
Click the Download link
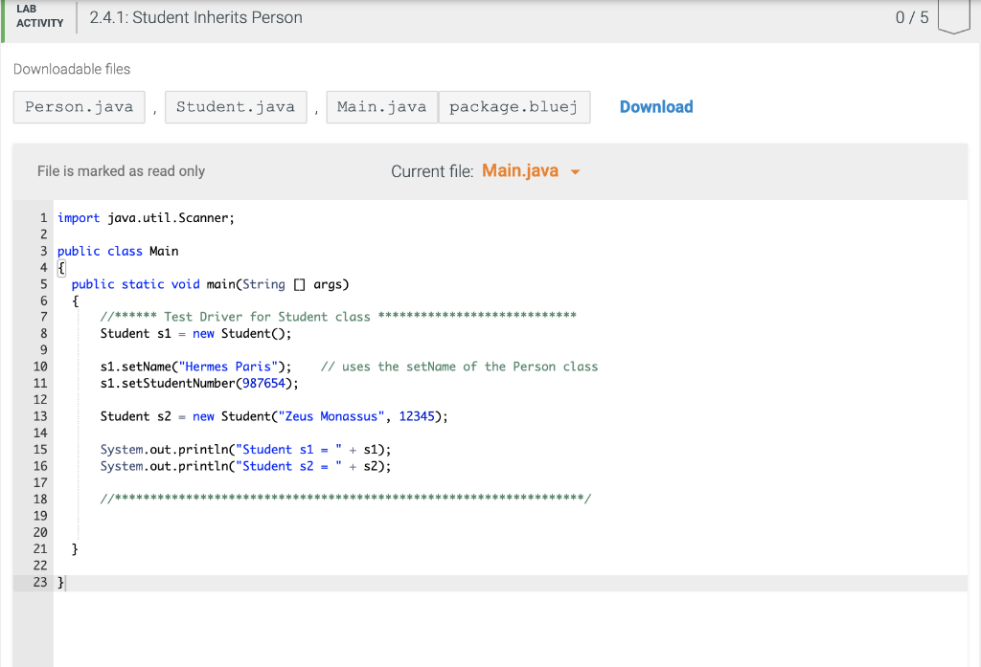pos(656,106)
